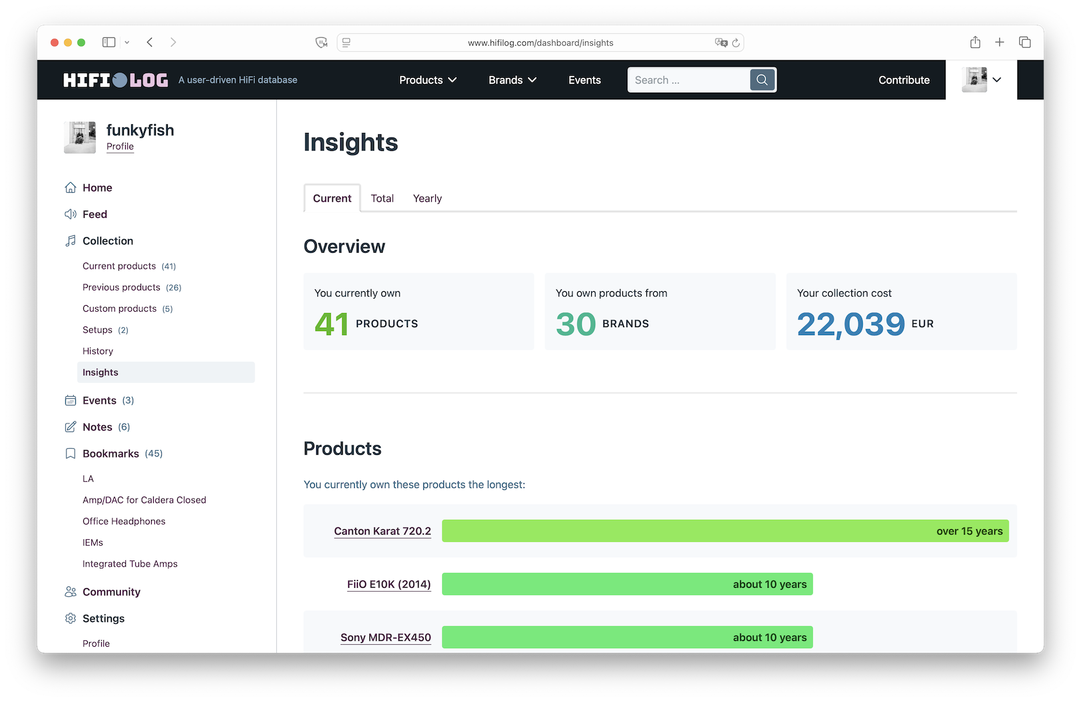Click the HiFi Log logo
This screenshot has height=702, width=1081.
116,80
